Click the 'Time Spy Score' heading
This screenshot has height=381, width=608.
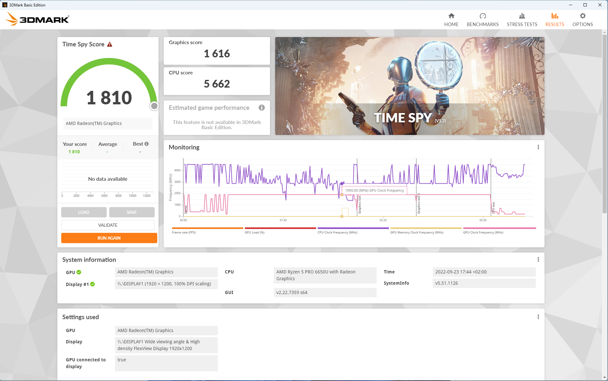pos(83,44)
